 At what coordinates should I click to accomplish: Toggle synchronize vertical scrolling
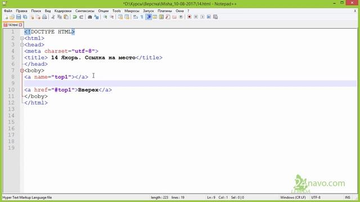(x=120, y=17)
